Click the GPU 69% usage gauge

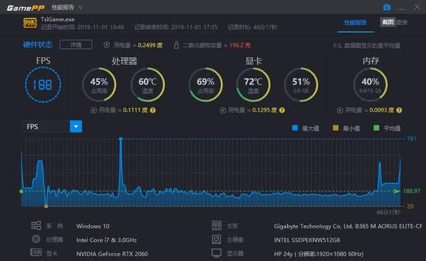(x=206, y=85)
